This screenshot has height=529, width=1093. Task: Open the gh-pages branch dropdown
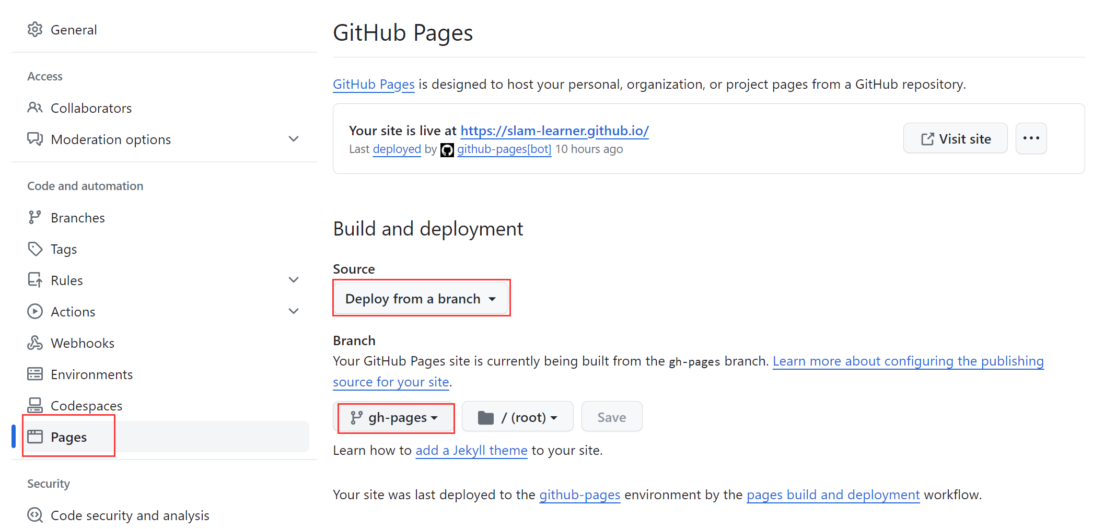(x=394, y=417)
